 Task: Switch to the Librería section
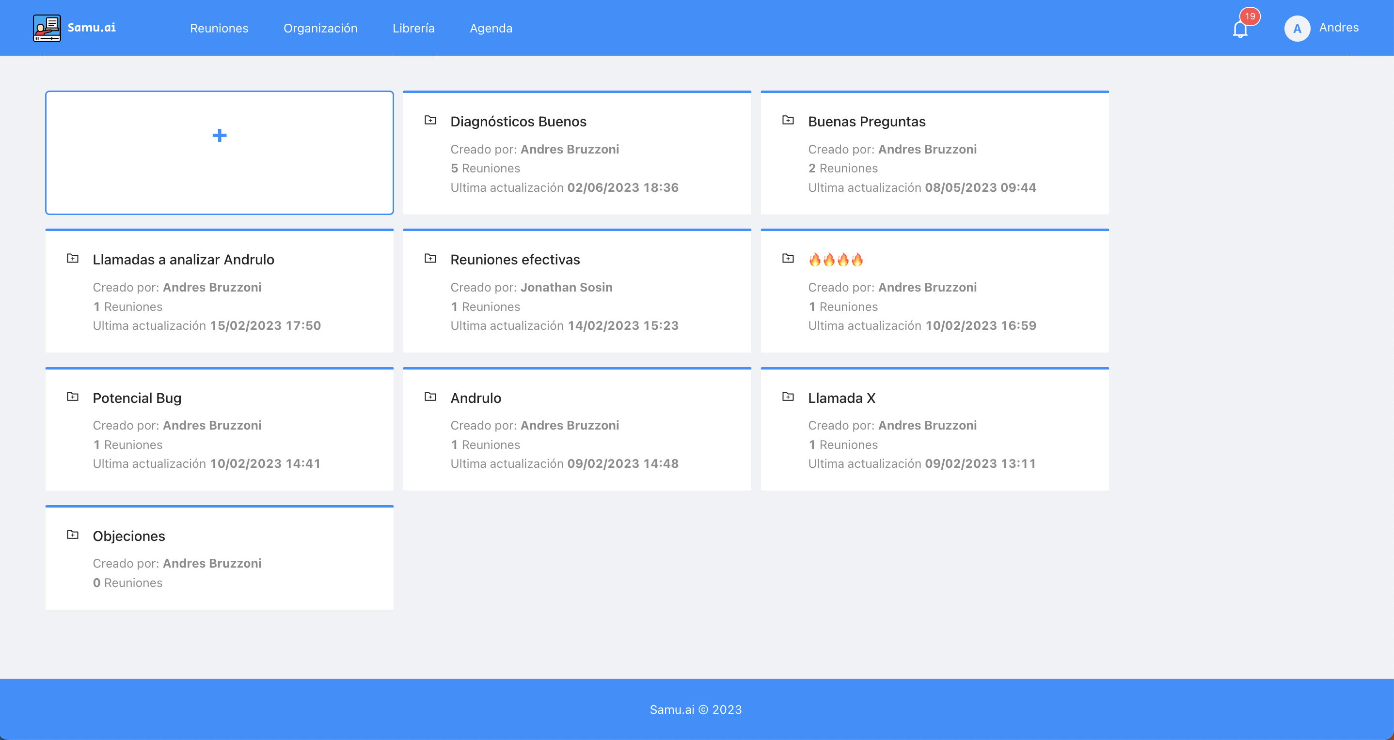click(x=413, y=28)
